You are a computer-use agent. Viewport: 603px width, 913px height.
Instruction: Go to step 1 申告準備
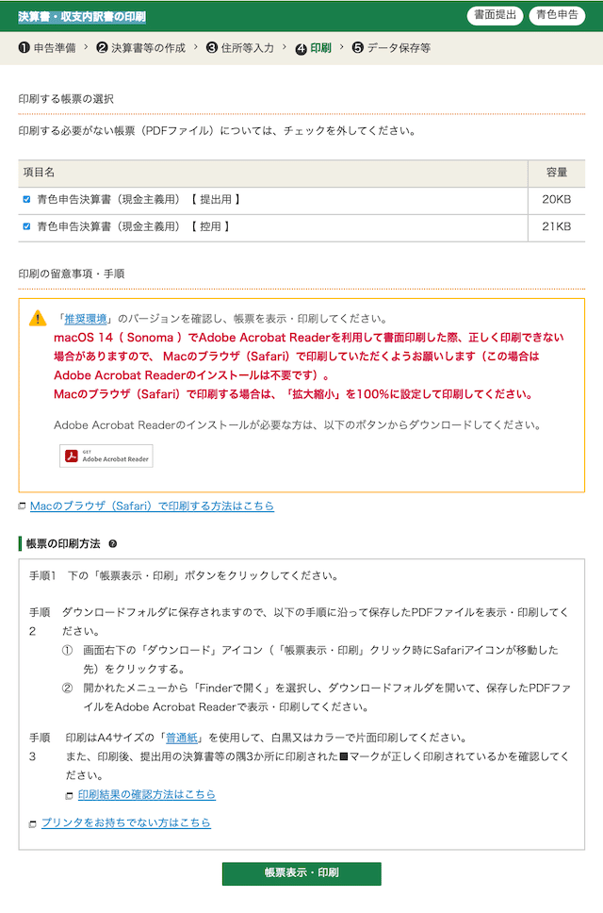click(47, 48)
